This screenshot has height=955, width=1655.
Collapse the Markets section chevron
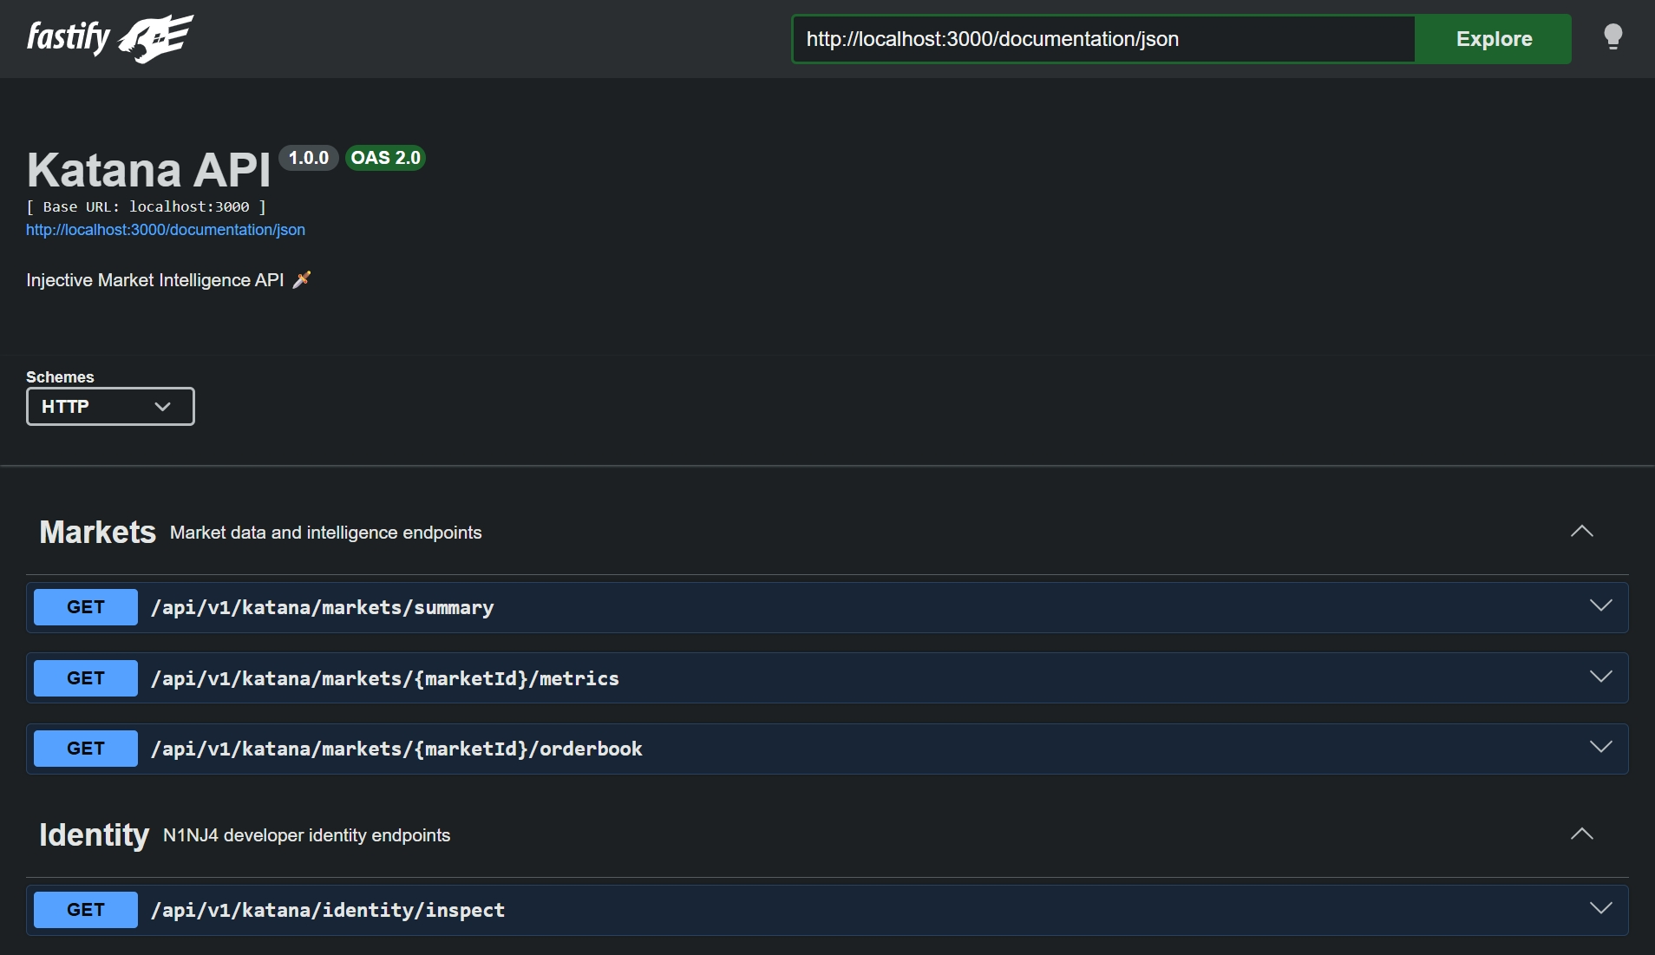(1581, 532)
